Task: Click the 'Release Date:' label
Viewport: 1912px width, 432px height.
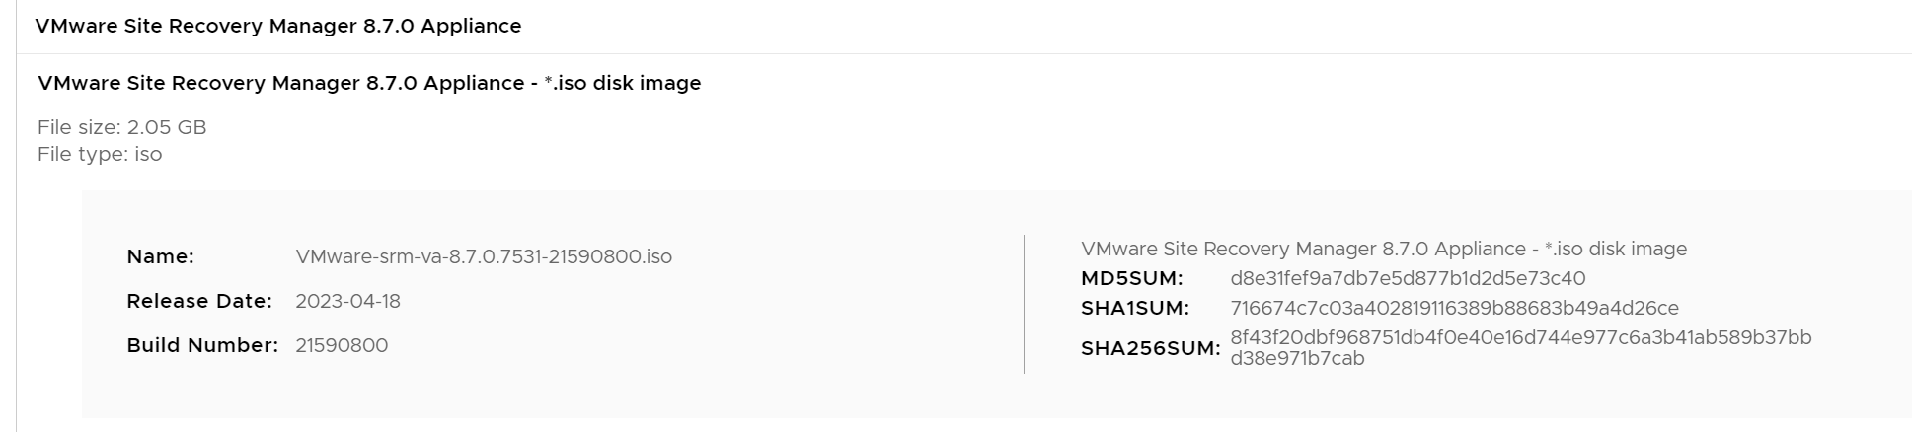Action: click(x=199, y=302)
